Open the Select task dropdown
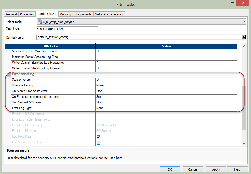Image resolution: width=251 pixels, height=174 pixels. pyautogui.click(x=244, y=22)
